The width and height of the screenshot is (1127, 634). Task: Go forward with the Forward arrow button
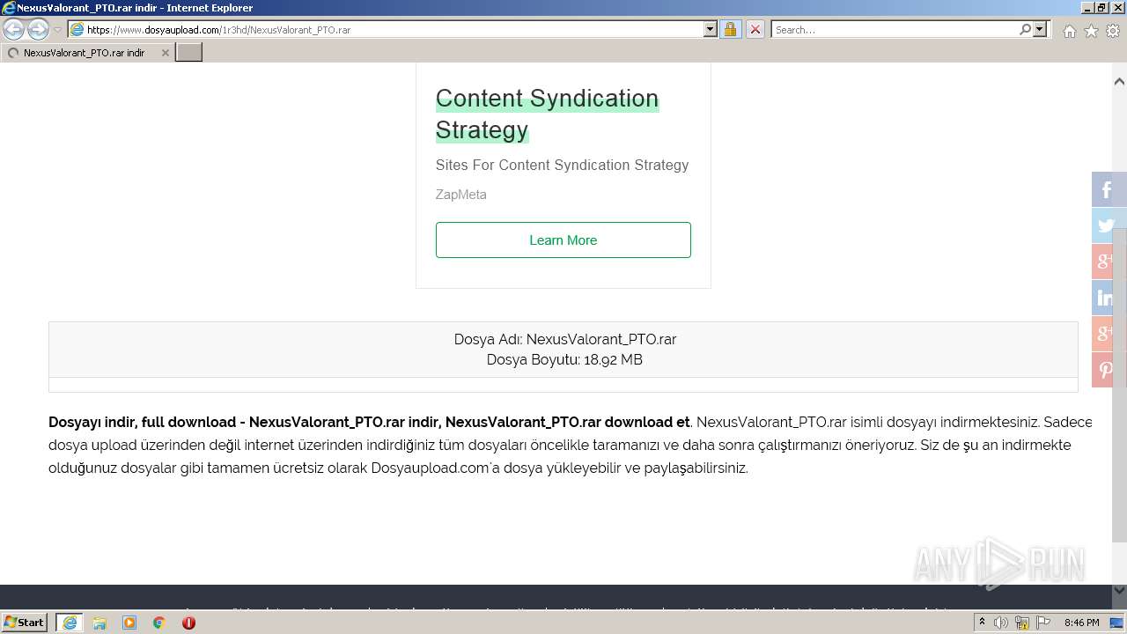pyautogui.click(x=38, y=29)
